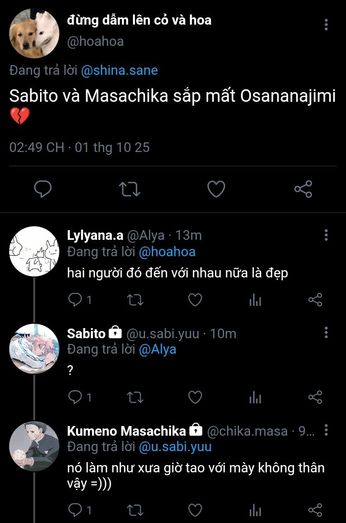Screen dimensions: 346x523
Task: Open Kumeno Masachika's profile name
Action: 126,430
